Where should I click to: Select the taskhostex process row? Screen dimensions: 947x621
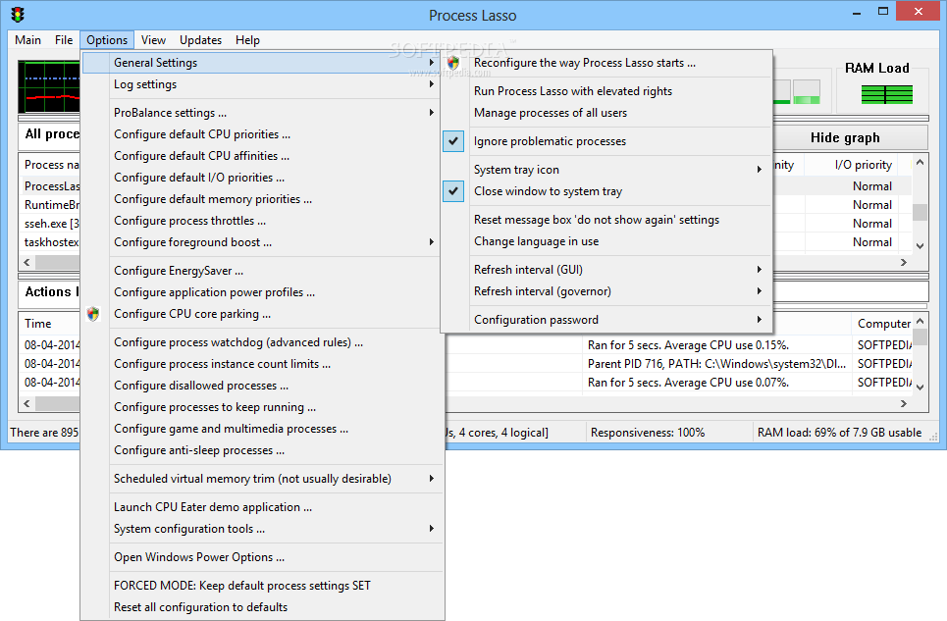pos(51,242)
